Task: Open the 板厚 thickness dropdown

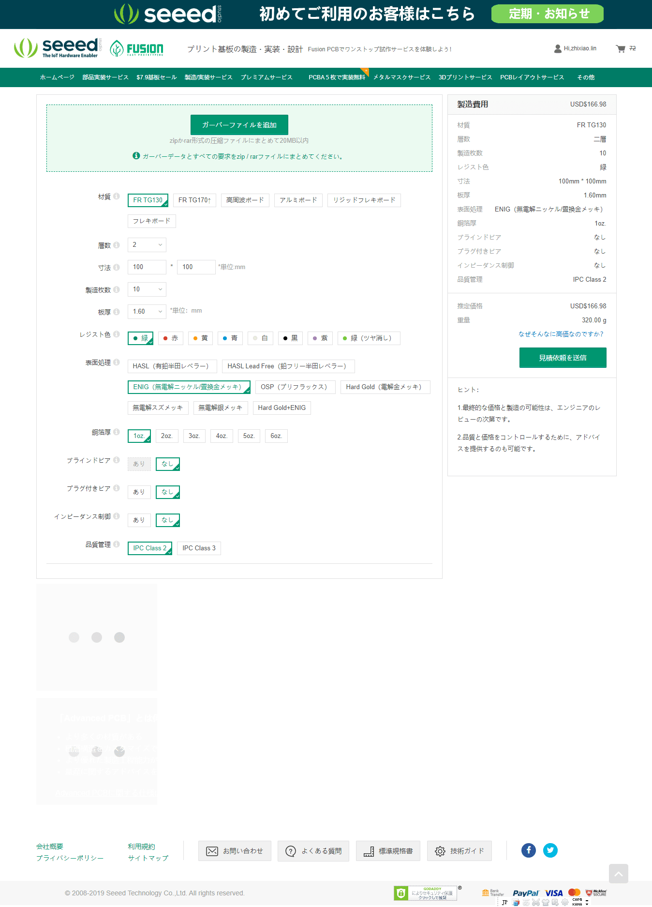Action: pos(147,312)
